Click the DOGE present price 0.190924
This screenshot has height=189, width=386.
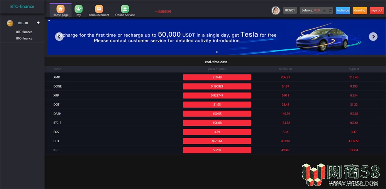(x=217, y=86)
